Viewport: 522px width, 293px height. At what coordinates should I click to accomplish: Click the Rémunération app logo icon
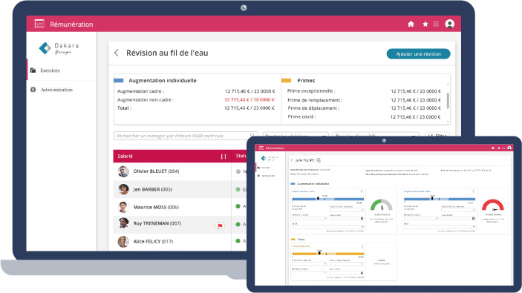39,24
